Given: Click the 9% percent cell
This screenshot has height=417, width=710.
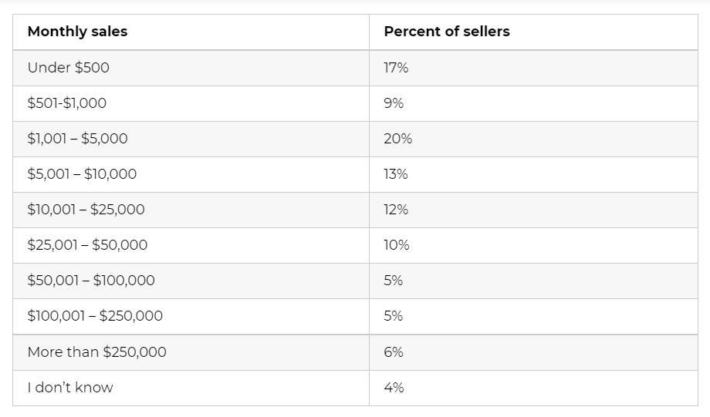Looking at the screenshot, I should tap(394, 103).
